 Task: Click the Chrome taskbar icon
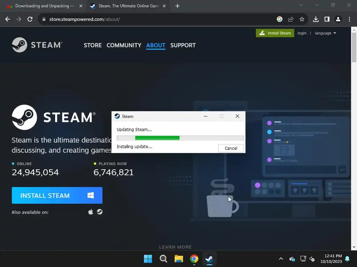(x=194, y=259)
